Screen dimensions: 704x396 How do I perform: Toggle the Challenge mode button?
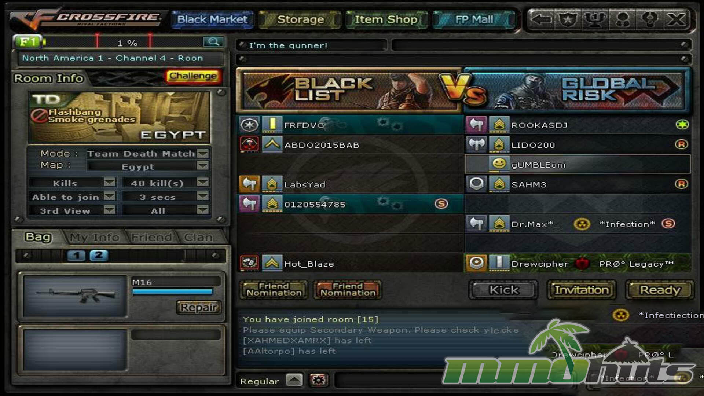pyautogui.click(x=193, y=76)
